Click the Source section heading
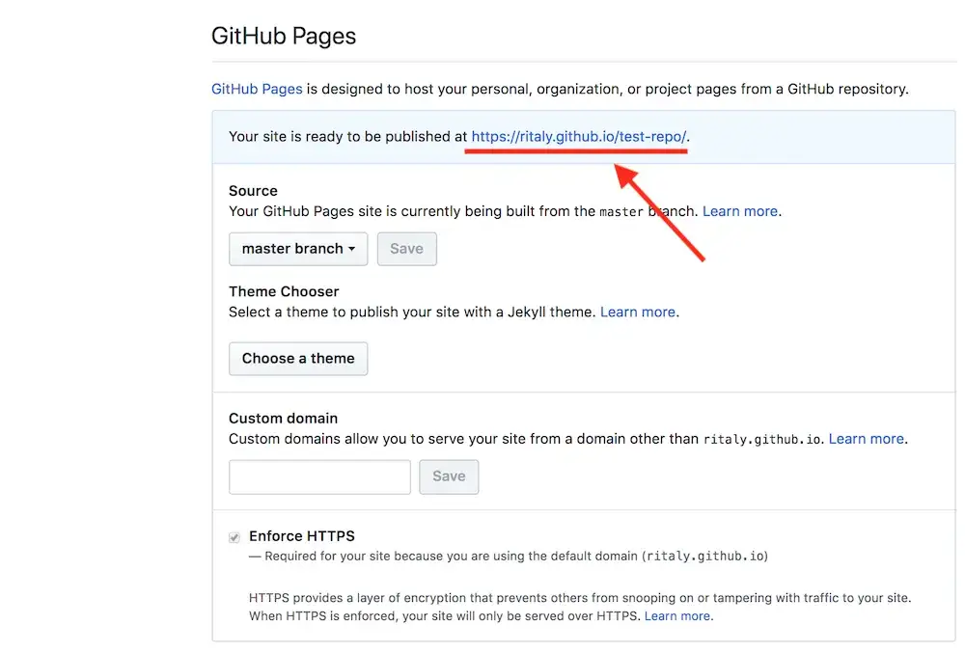Screen dimensions: 965x652 point(253,191)
